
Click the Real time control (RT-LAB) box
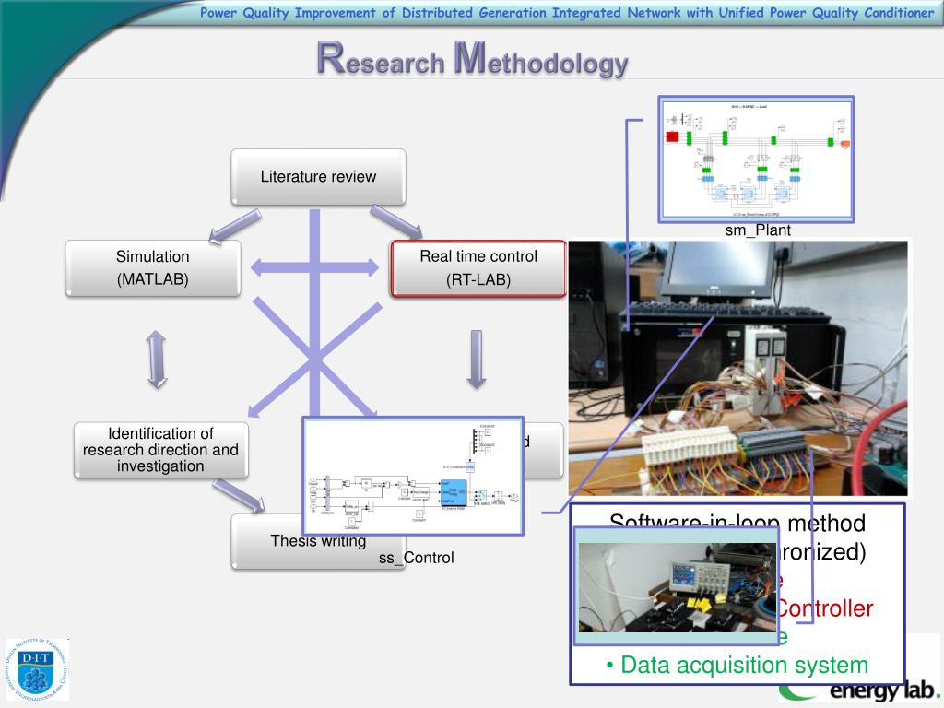(478, 268)
